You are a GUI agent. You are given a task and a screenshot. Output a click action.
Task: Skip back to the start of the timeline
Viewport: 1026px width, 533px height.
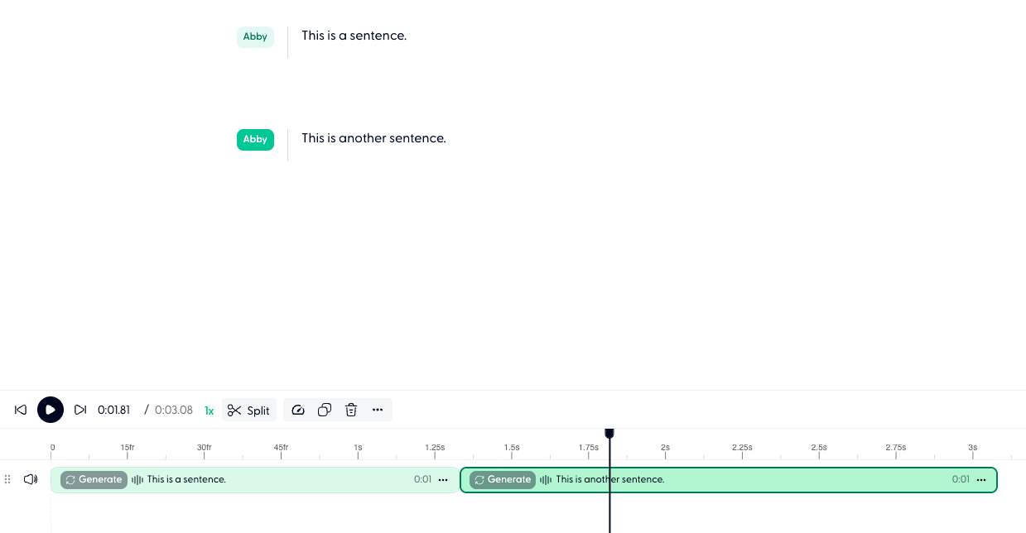coord(21,410)
